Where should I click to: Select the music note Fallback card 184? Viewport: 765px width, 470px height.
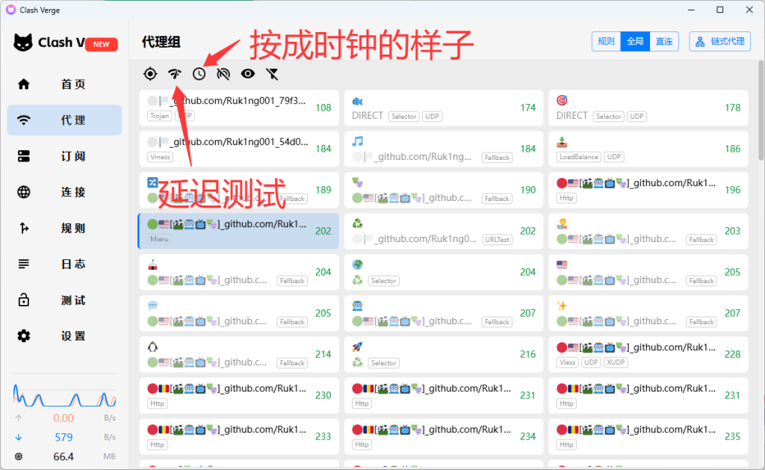tap(444, 149)
